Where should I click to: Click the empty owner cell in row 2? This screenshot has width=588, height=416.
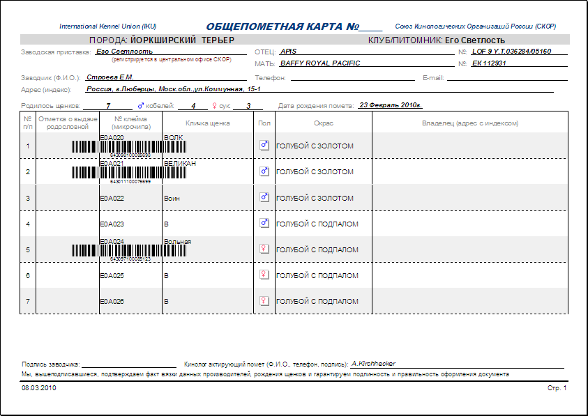(470, 171)
